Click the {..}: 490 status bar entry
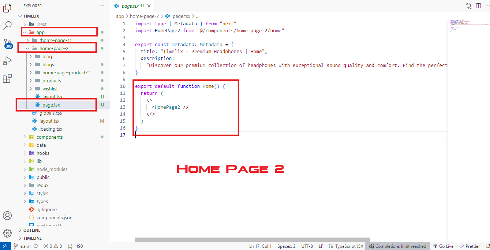Screen dimensions: 490x250 coord(75,246)
